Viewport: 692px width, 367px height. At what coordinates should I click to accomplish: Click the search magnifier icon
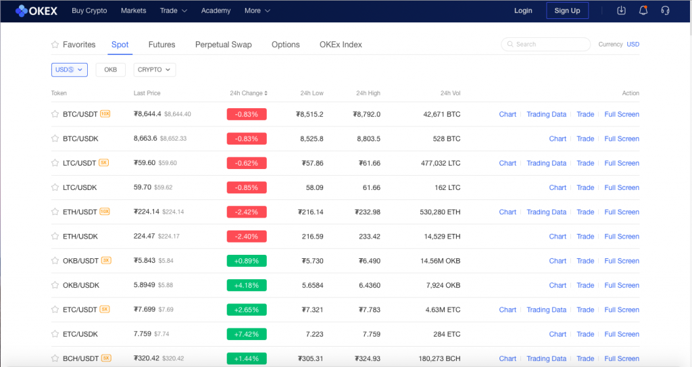(x=510, y=44)
